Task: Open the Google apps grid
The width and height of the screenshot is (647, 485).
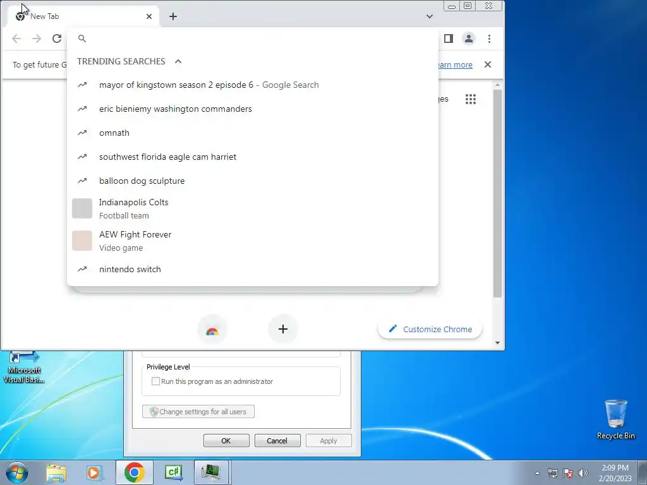Action: coord(471,99)
